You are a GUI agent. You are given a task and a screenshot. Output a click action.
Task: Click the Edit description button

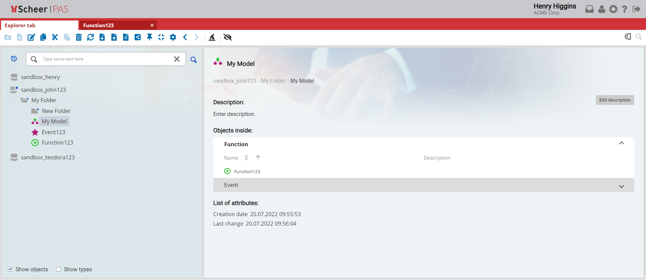tap(615, 100)
